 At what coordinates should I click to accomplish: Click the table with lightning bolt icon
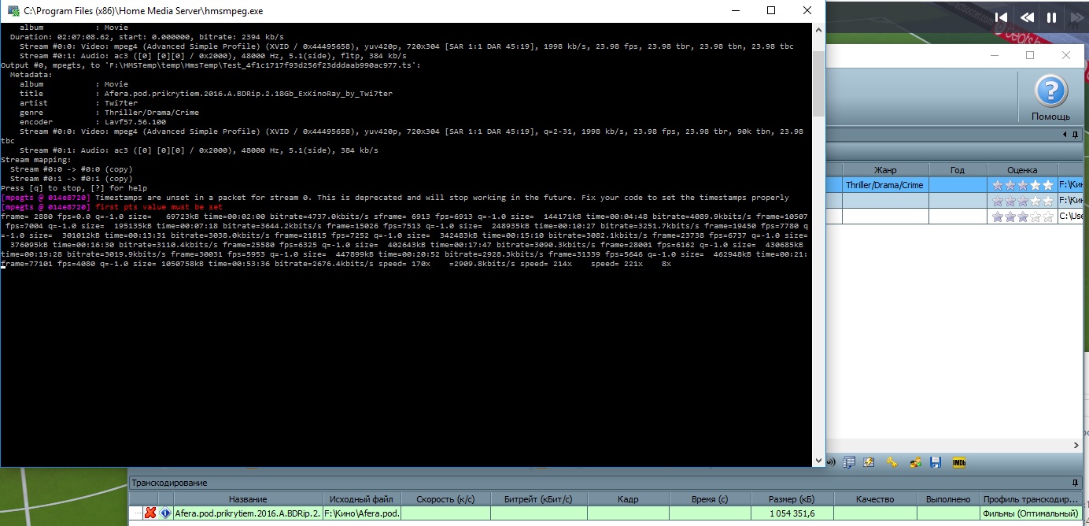click(x=869, y=462)
